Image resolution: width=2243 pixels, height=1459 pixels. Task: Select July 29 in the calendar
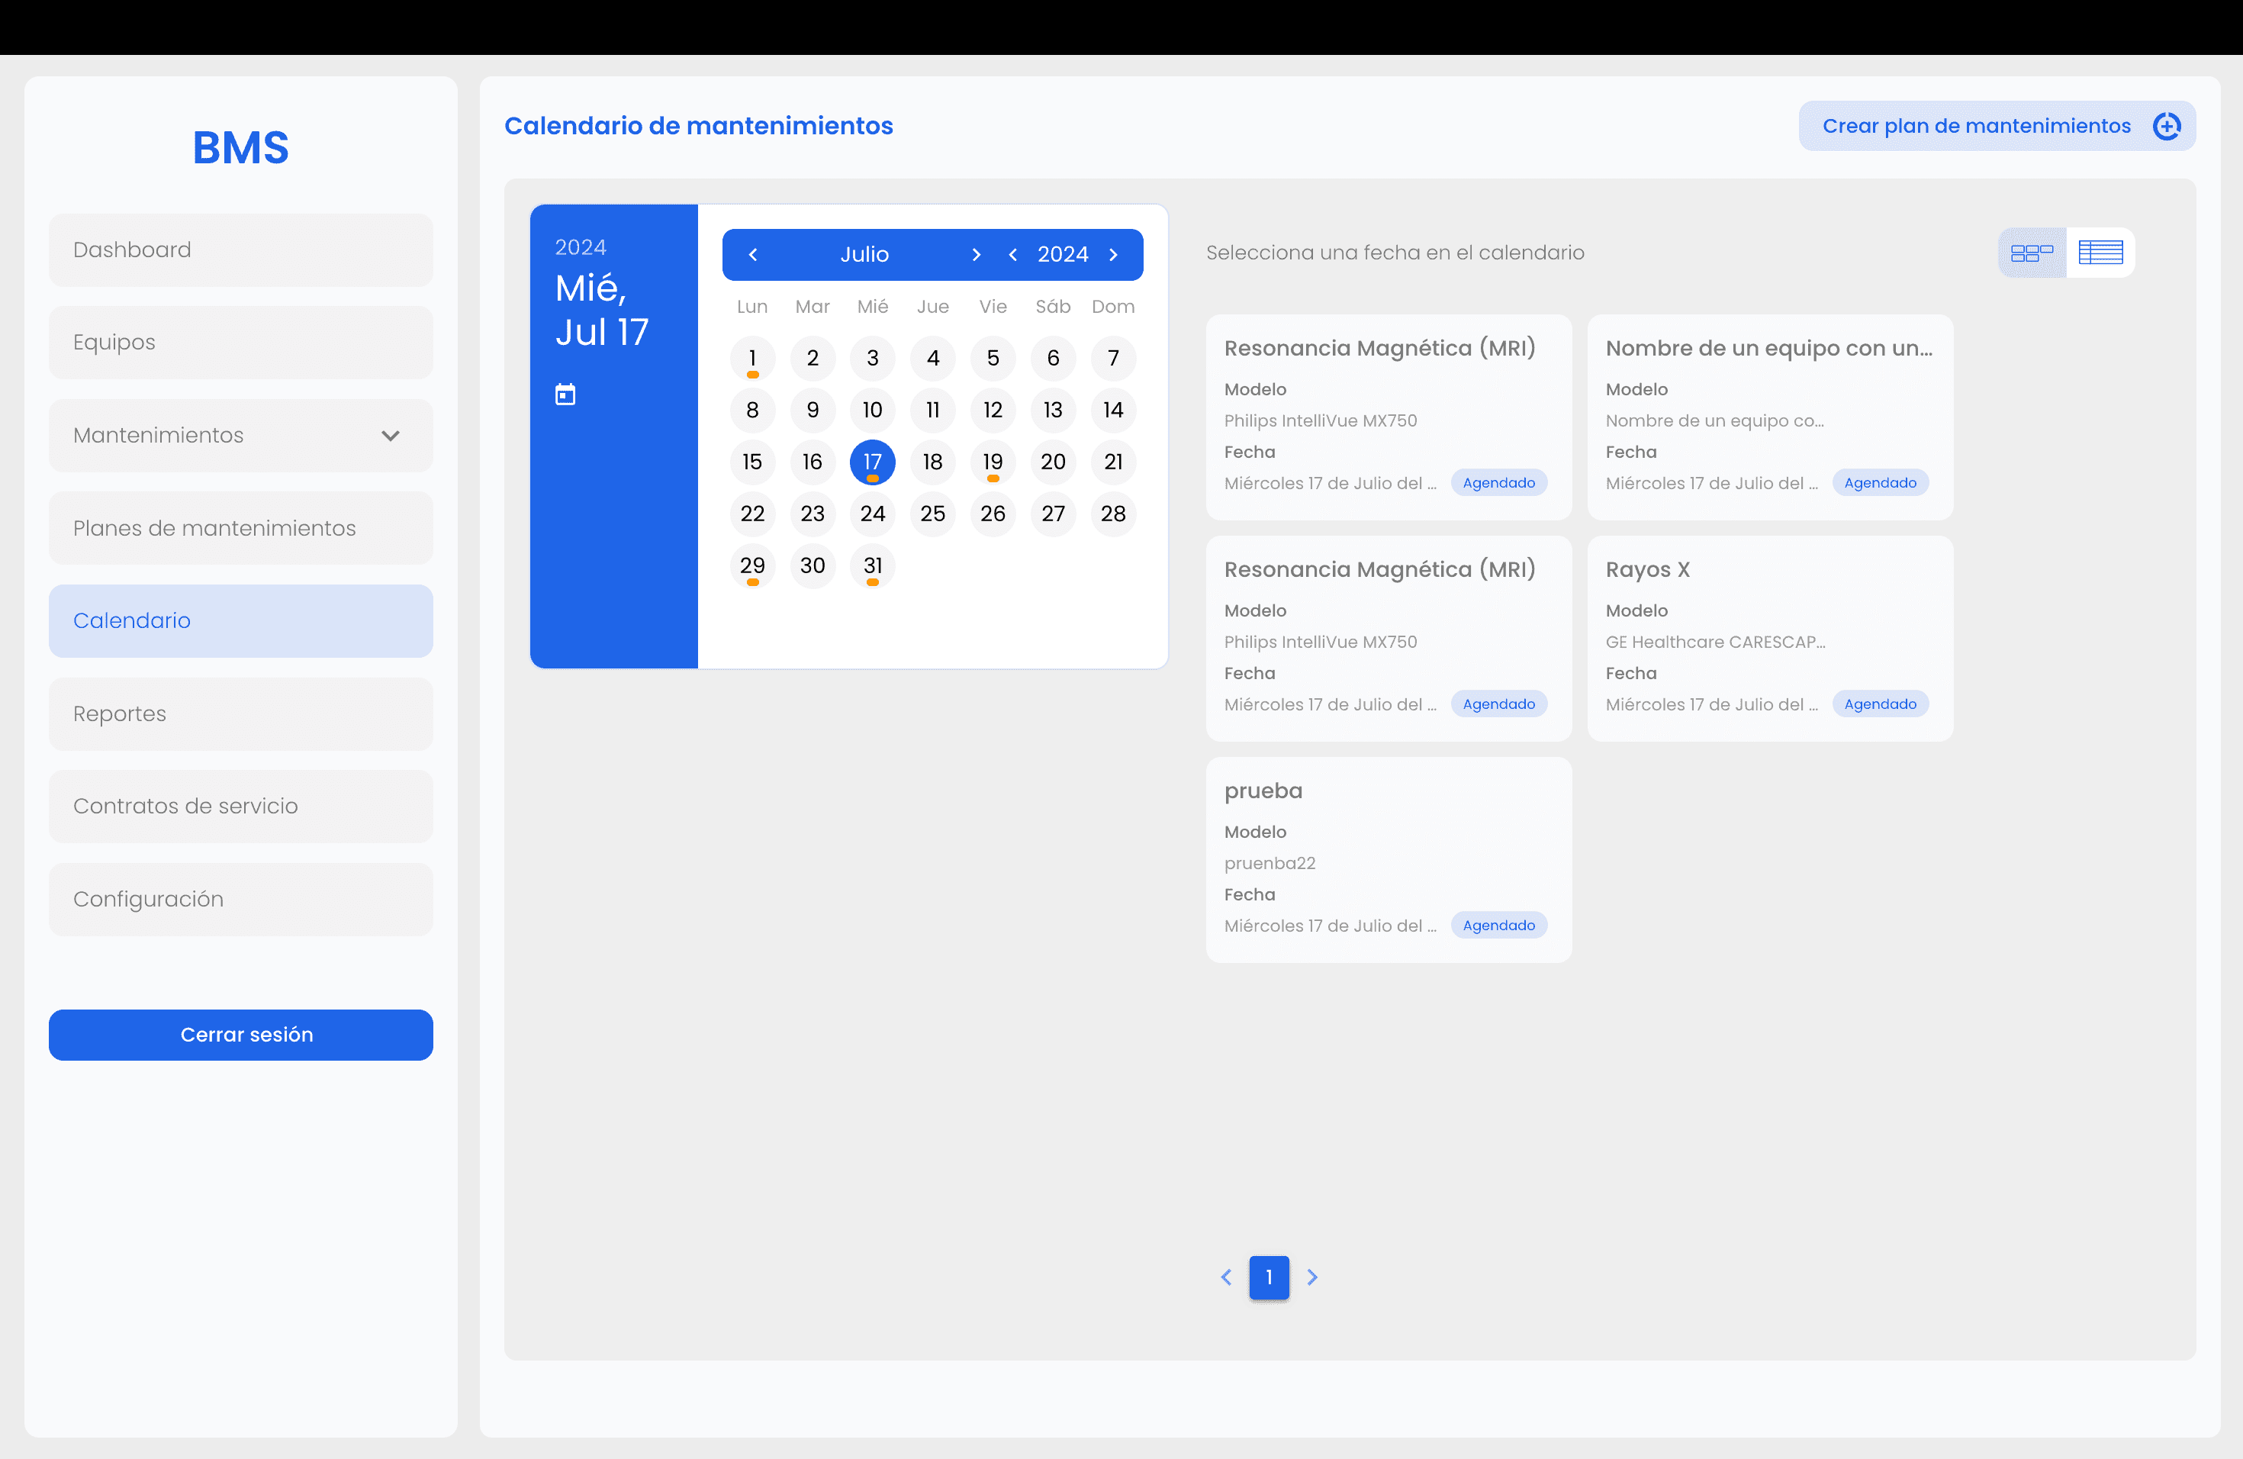click(x=752, y=565)
